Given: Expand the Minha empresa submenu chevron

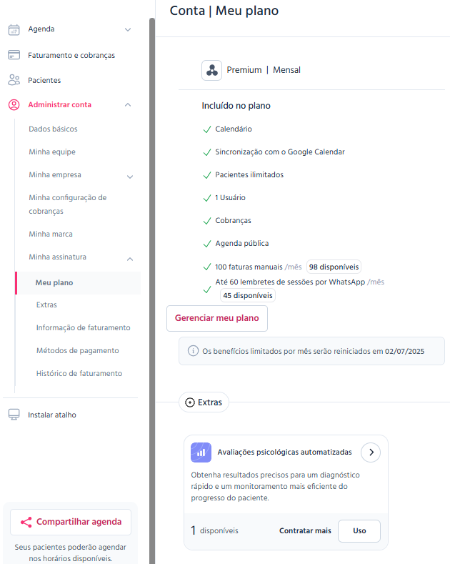Looking at the screenshot, I should tap(130, 177).
